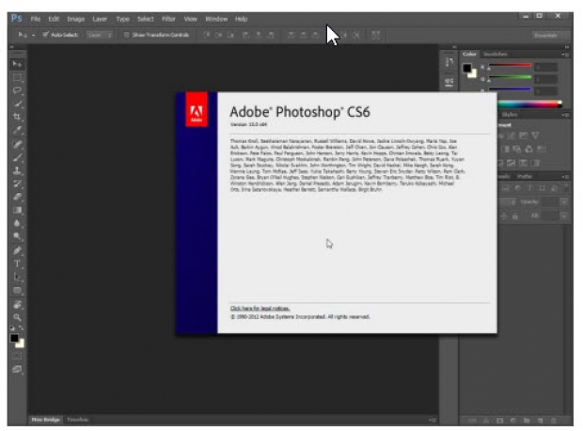Open the collapsed Properties panel icon
The width and height of the screenshot is (583, 431).
[x=449, y=82]
